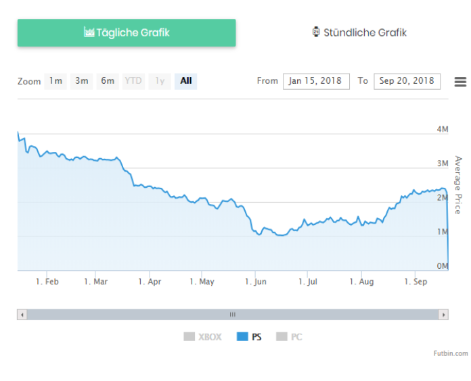Switch to the Tägliche Grafik tab

pyautogui.click(x=127, y=32)
